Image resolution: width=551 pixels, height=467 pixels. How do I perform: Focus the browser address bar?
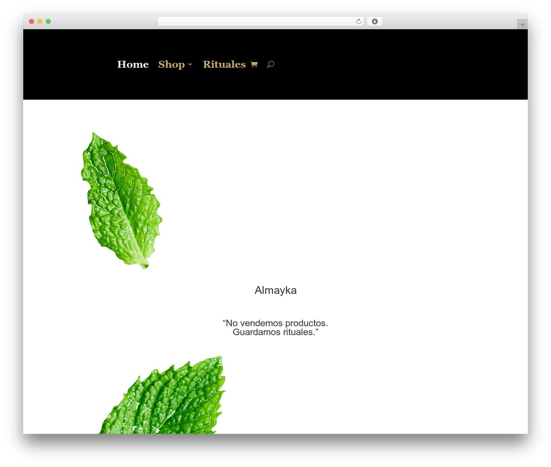point(261,22)
